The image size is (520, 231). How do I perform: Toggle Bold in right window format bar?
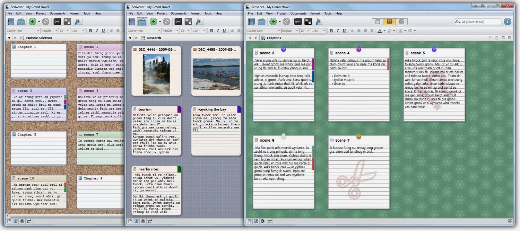click(331, 31)
